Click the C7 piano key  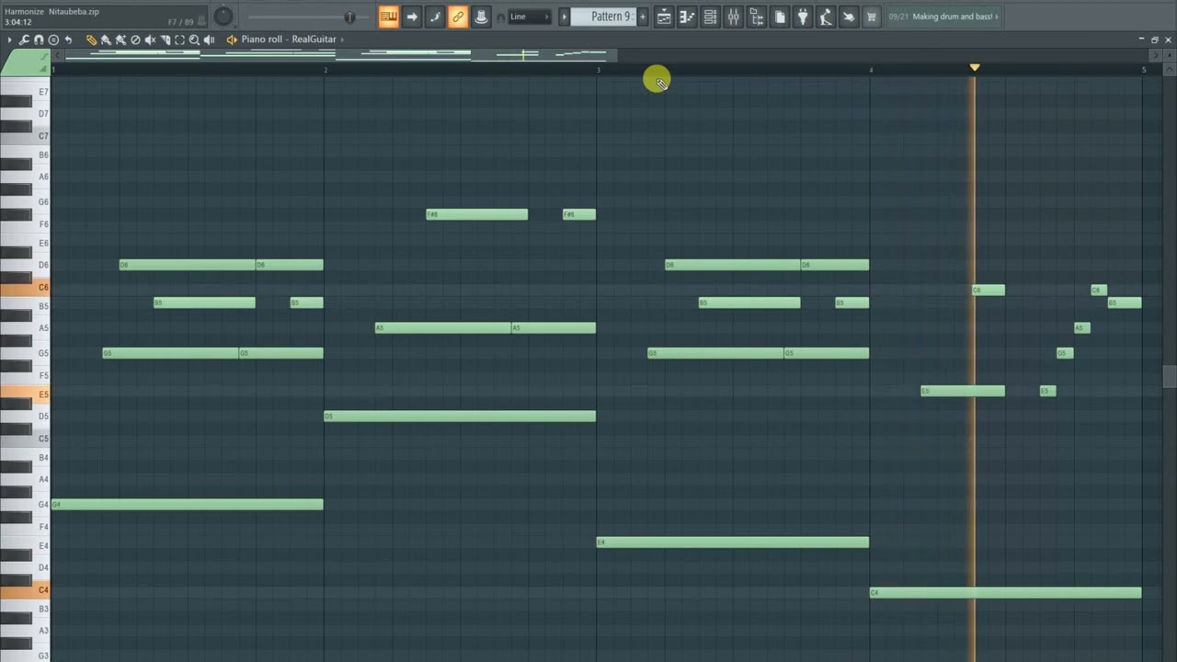click(25, 136)
